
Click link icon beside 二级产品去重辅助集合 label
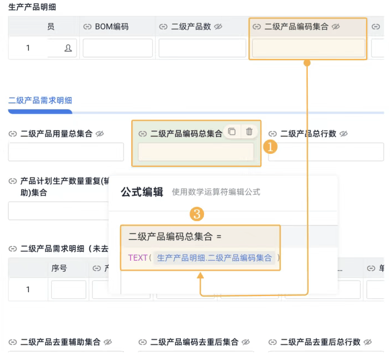[x=13, y=342]
